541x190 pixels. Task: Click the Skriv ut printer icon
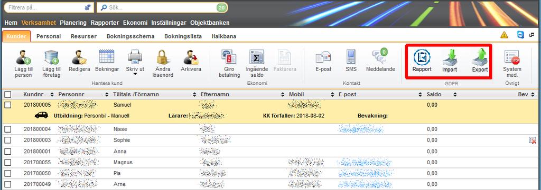(135, 57)
